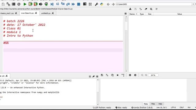Screen dimensions: 196x110
Task: Zoom in on the plot
Action: click(x=146, y=75)
